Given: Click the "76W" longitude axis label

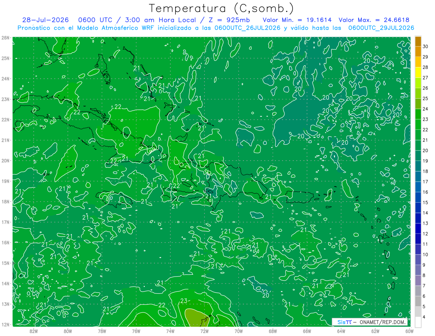Looking at the screenshot, I should 136,331.
